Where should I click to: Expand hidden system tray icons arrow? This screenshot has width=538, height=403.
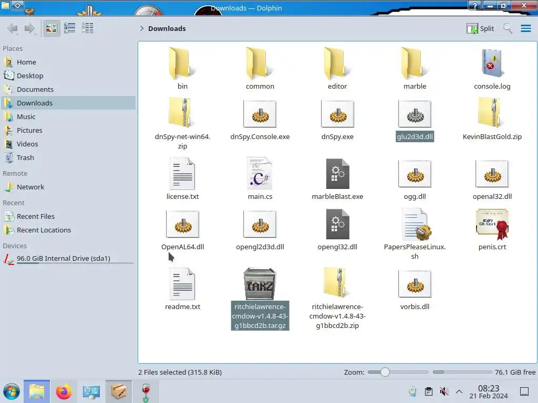click(459, 391)
